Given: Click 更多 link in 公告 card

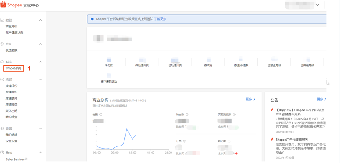Looking at the screenshot, I should coord(322,99).
